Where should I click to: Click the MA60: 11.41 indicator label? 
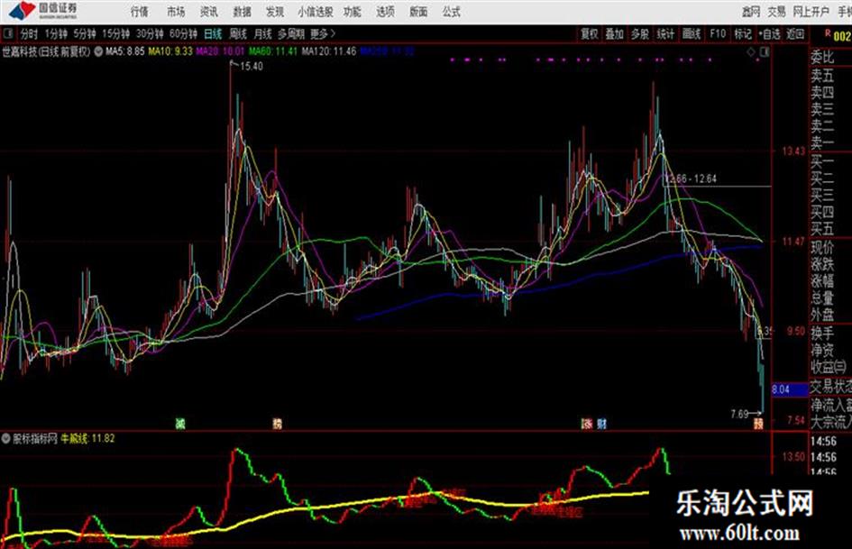[273, 51]
